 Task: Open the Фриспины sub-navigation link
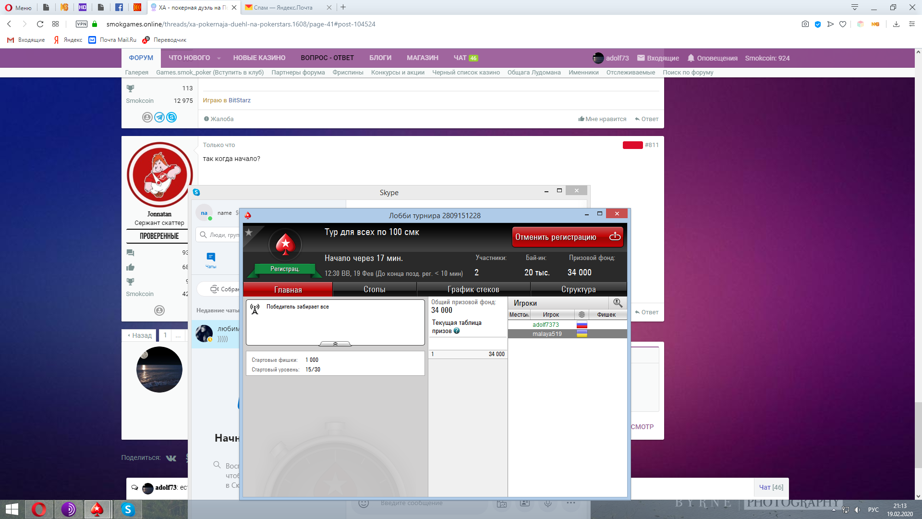pyautogui.click(x=348, y=73)
